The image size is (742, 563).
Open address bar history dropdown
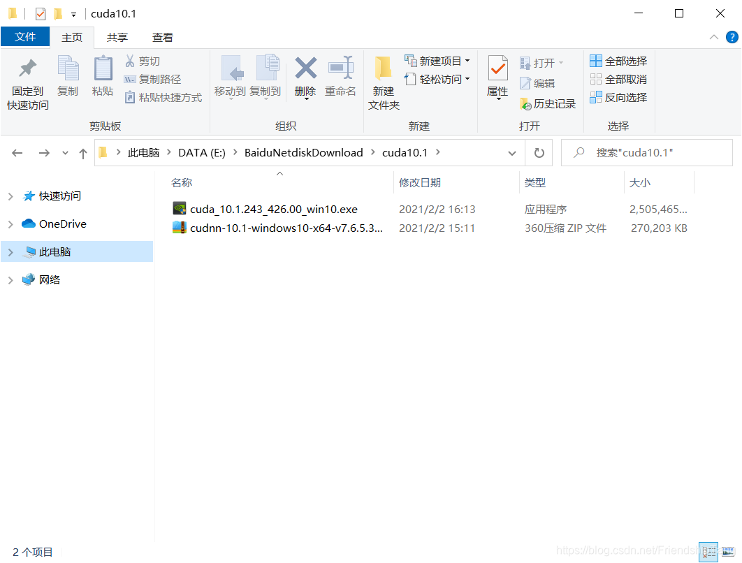tap(511, 153)
